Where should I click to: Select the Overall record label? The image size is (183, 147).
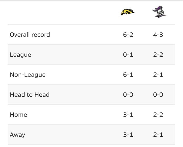pos(30,35)
